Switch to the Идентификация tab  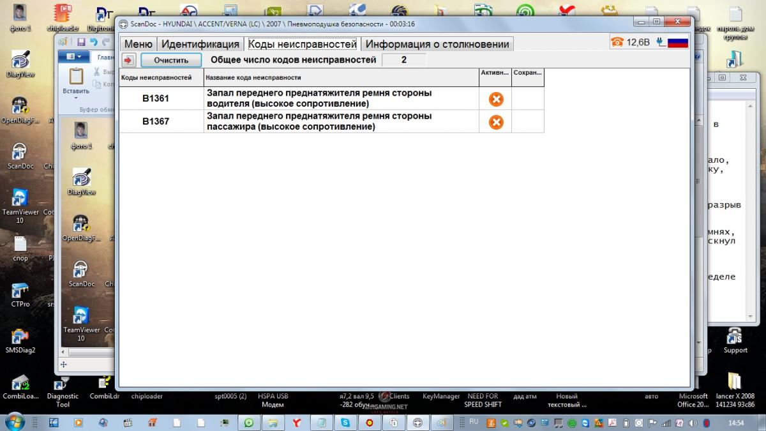(200, 44)
